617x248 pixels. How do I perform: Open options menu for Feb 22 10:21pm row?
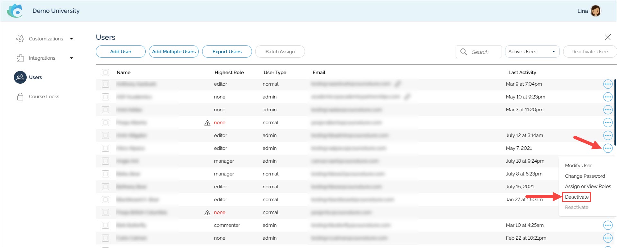[608, 238]
